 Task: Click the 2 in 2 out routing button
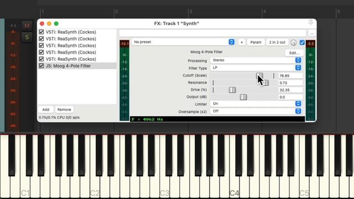(x=277, y=42)
